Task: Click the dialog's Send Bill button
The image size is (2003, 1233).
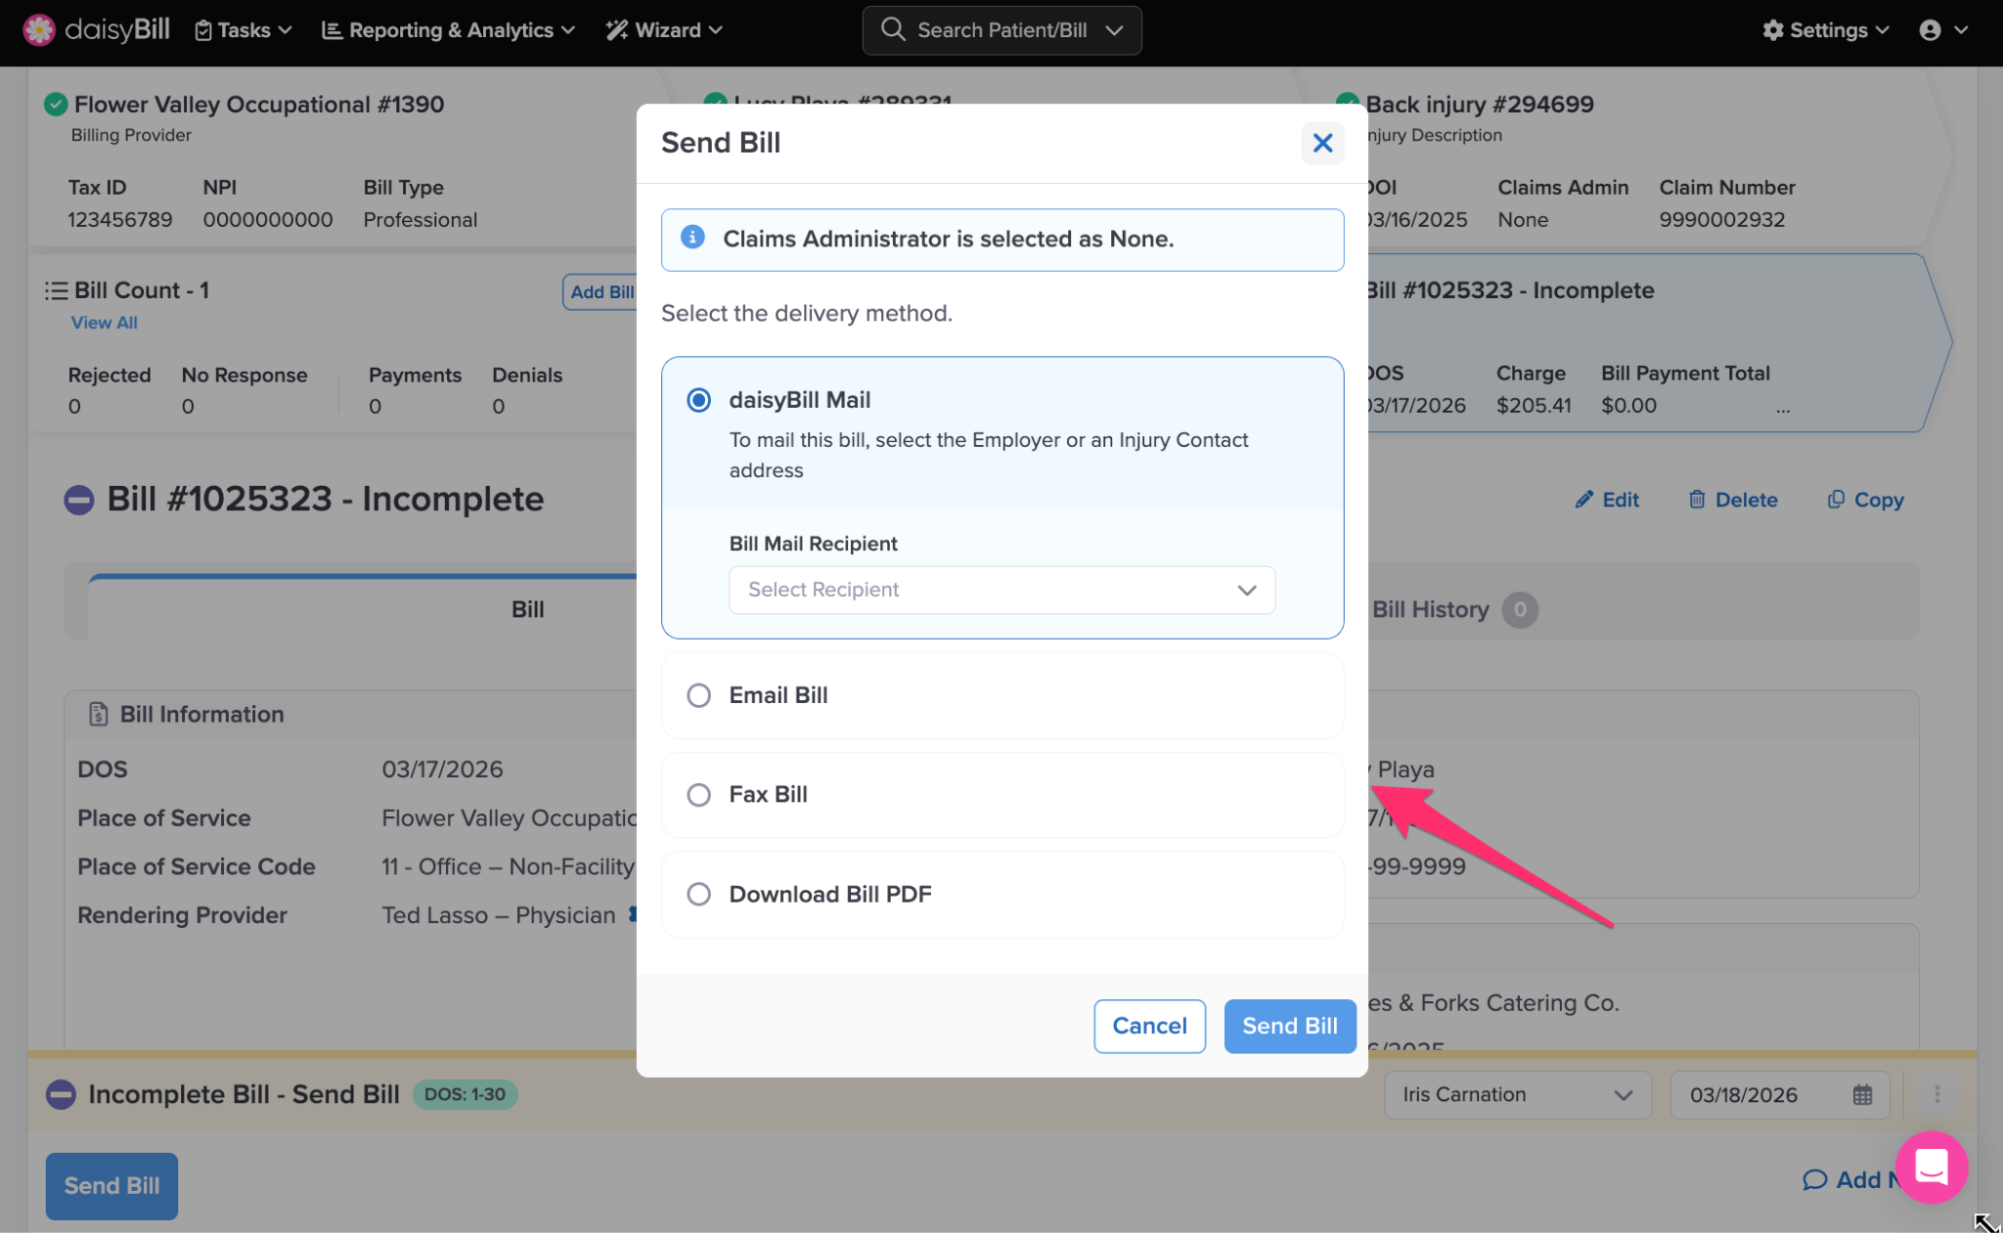Action: click(1289, 1026)
